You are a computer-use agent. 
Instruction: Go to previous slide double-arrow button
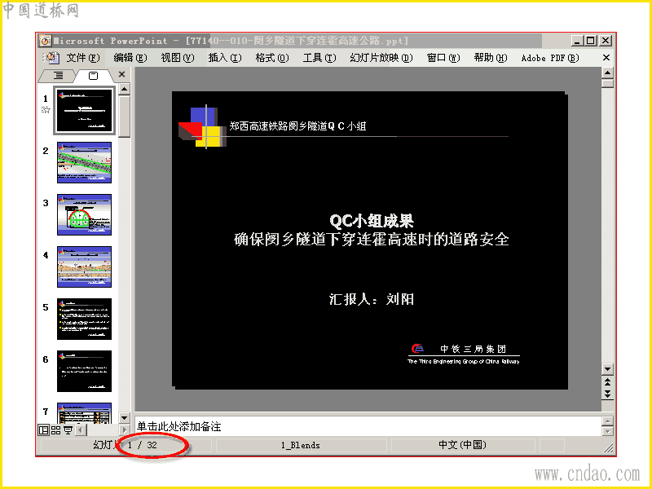coord(607,381)
